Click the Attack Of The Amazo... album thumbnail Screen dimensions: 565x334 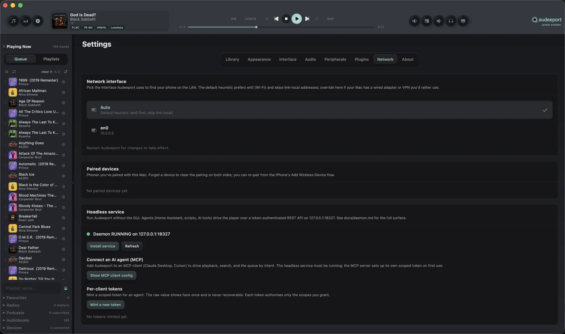pyautogui.click(x=13, y=155)
